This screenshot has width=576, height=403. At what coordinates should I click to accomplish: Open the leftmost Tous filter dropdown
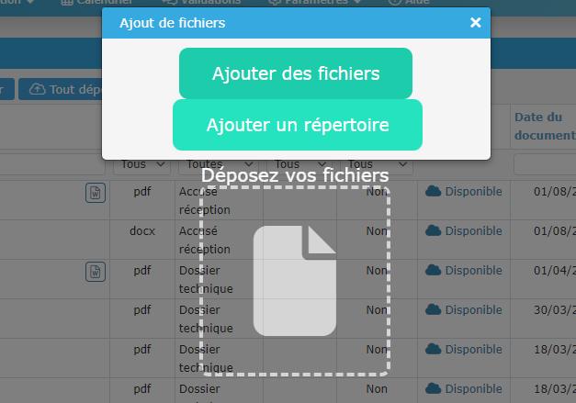142,165
